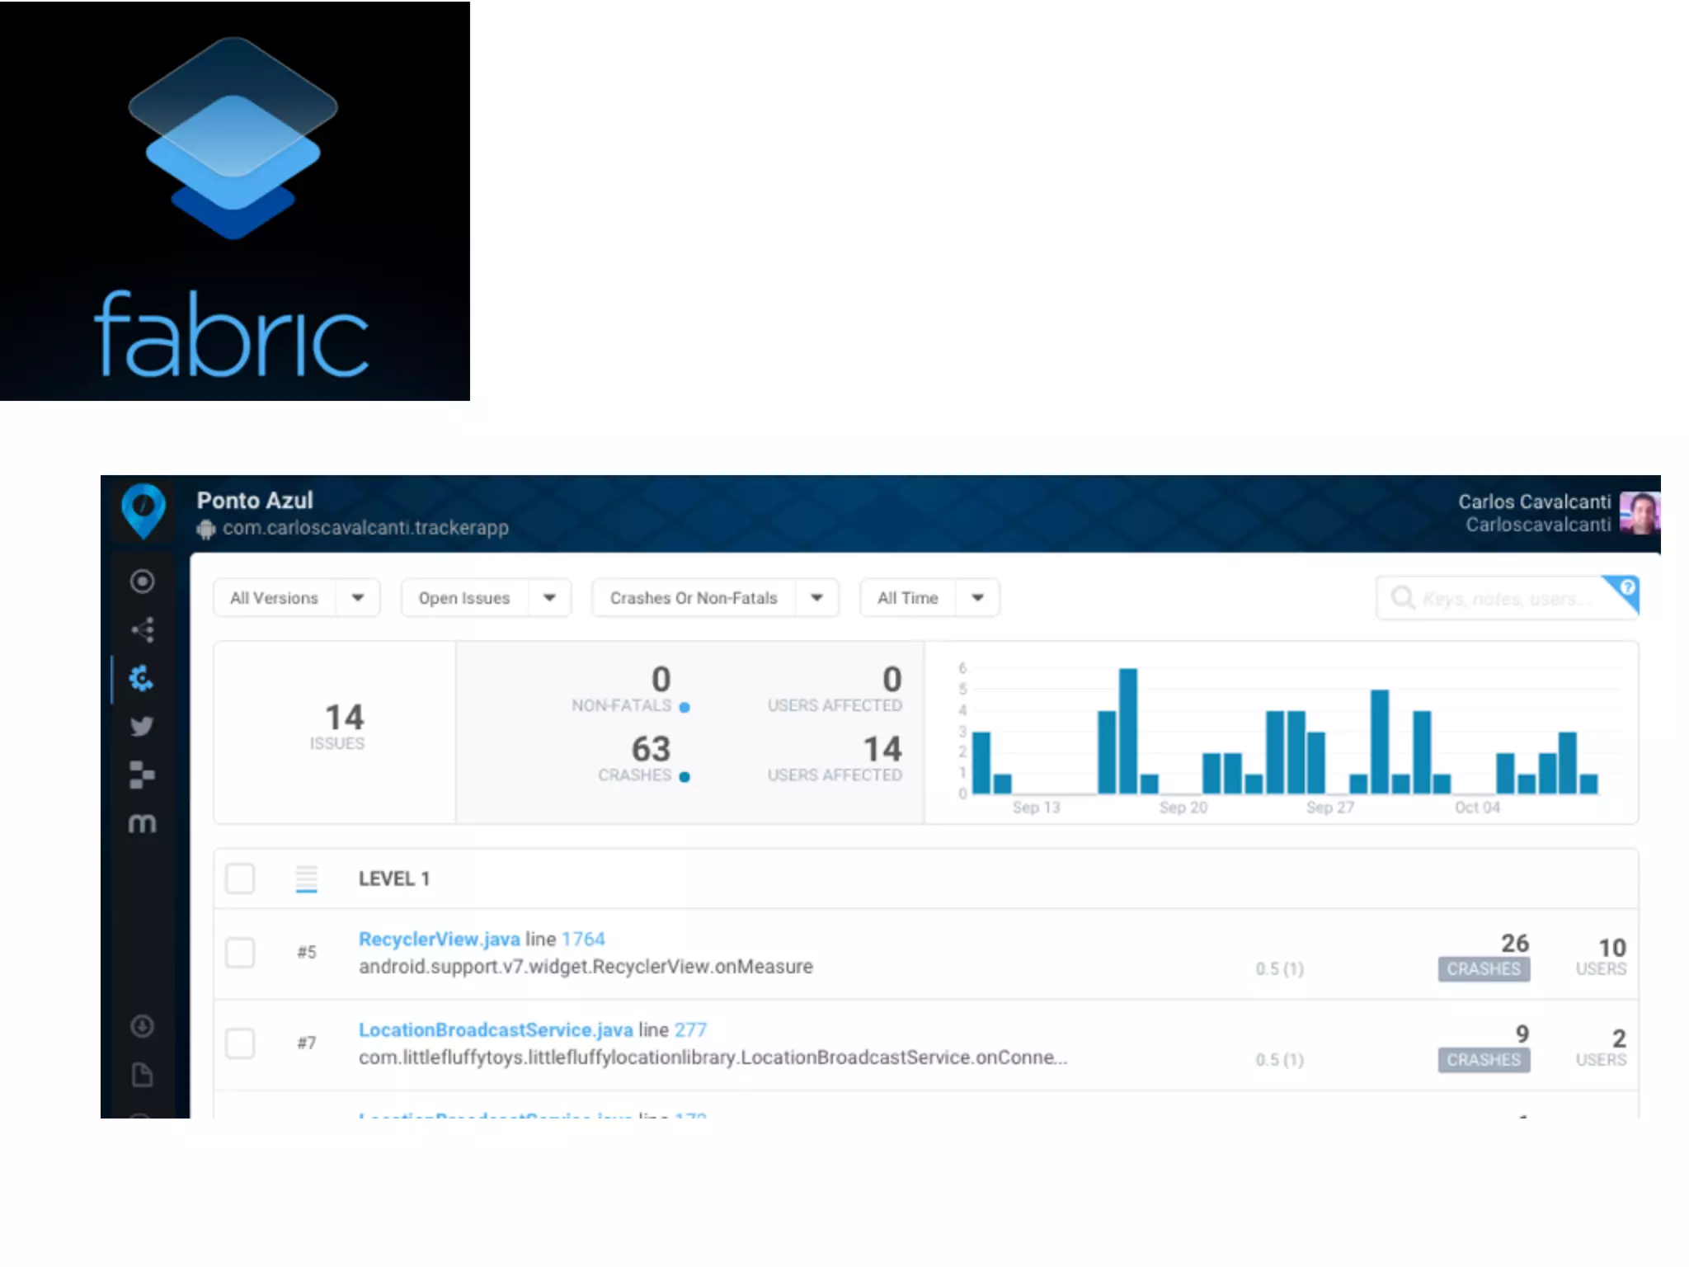The height and width of the screenshot is (1267, 1689).
Task: Open the RecyclerView.java issue link
Action: click(x=439, y=940)
